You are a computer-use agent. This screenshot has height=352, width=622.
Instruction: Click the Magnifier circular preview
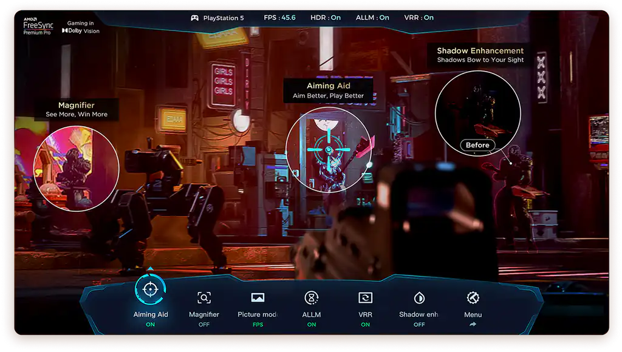[76, 169]
